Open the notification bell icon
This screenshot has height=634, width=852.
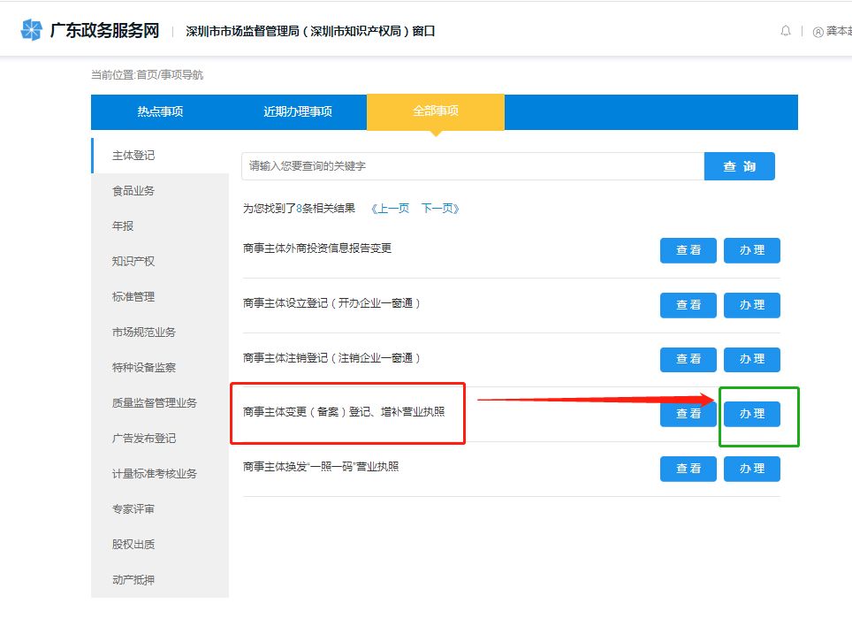click(x=786, y=31)
